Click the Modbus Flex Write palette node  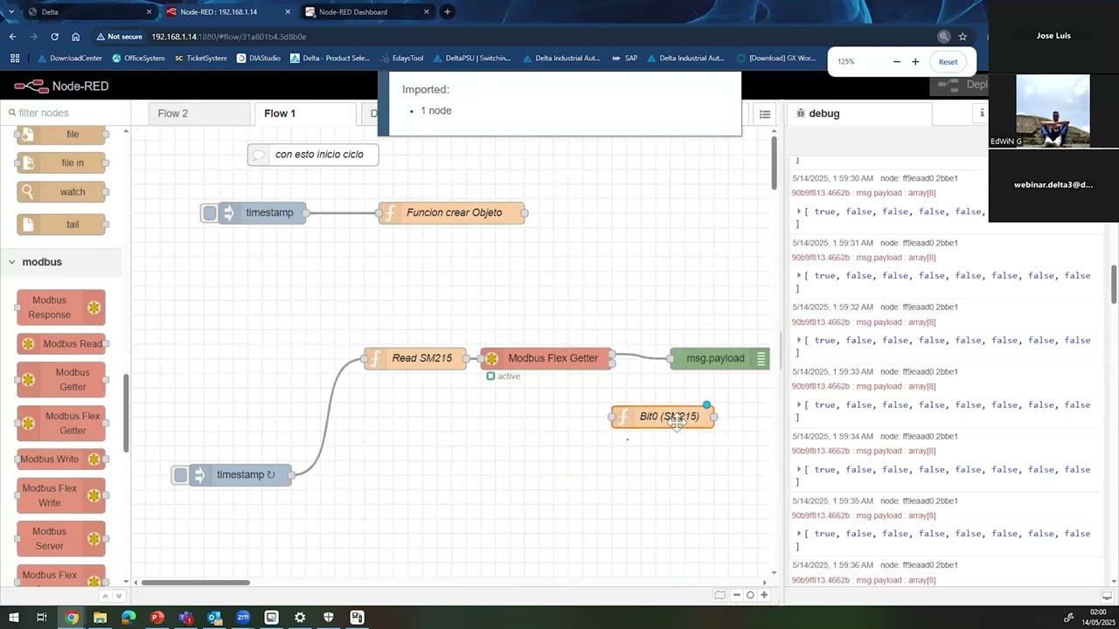coord(61,495)
